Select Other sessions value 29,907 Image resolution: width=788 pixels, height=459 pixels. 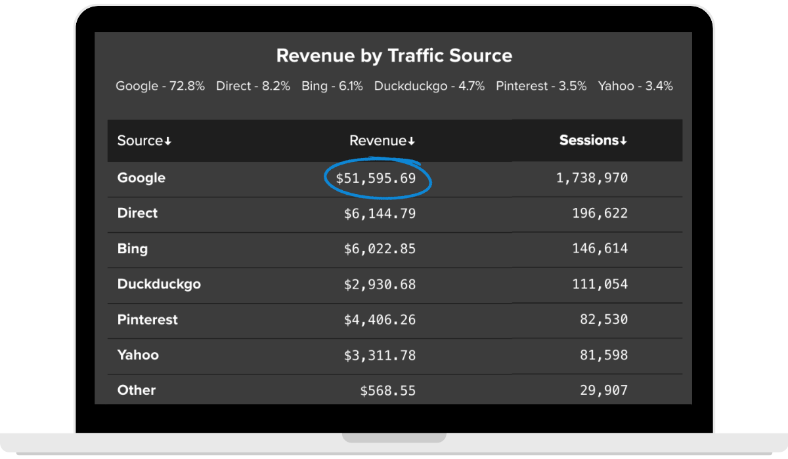pyautogui.click(x=604, y=390)
